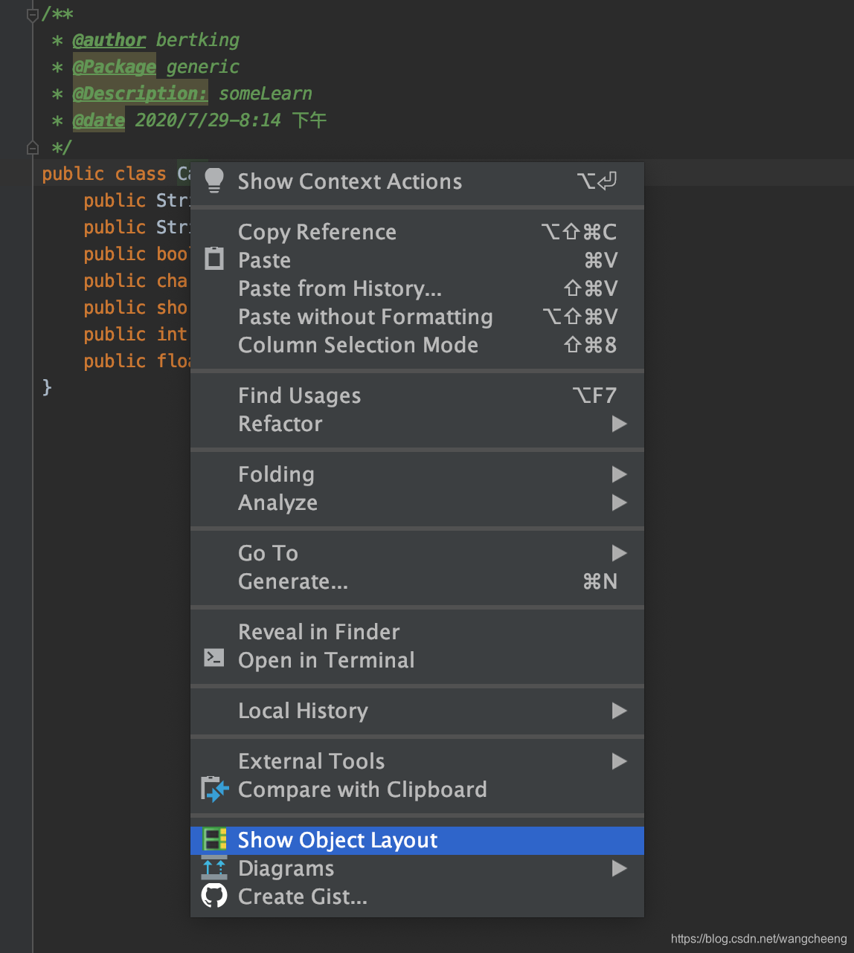Choose Generate... from the menu

tap(293, 581)
